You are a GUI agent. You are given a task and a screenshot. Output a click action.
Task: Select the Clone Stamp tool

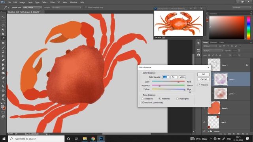click(x=3, y=52)
